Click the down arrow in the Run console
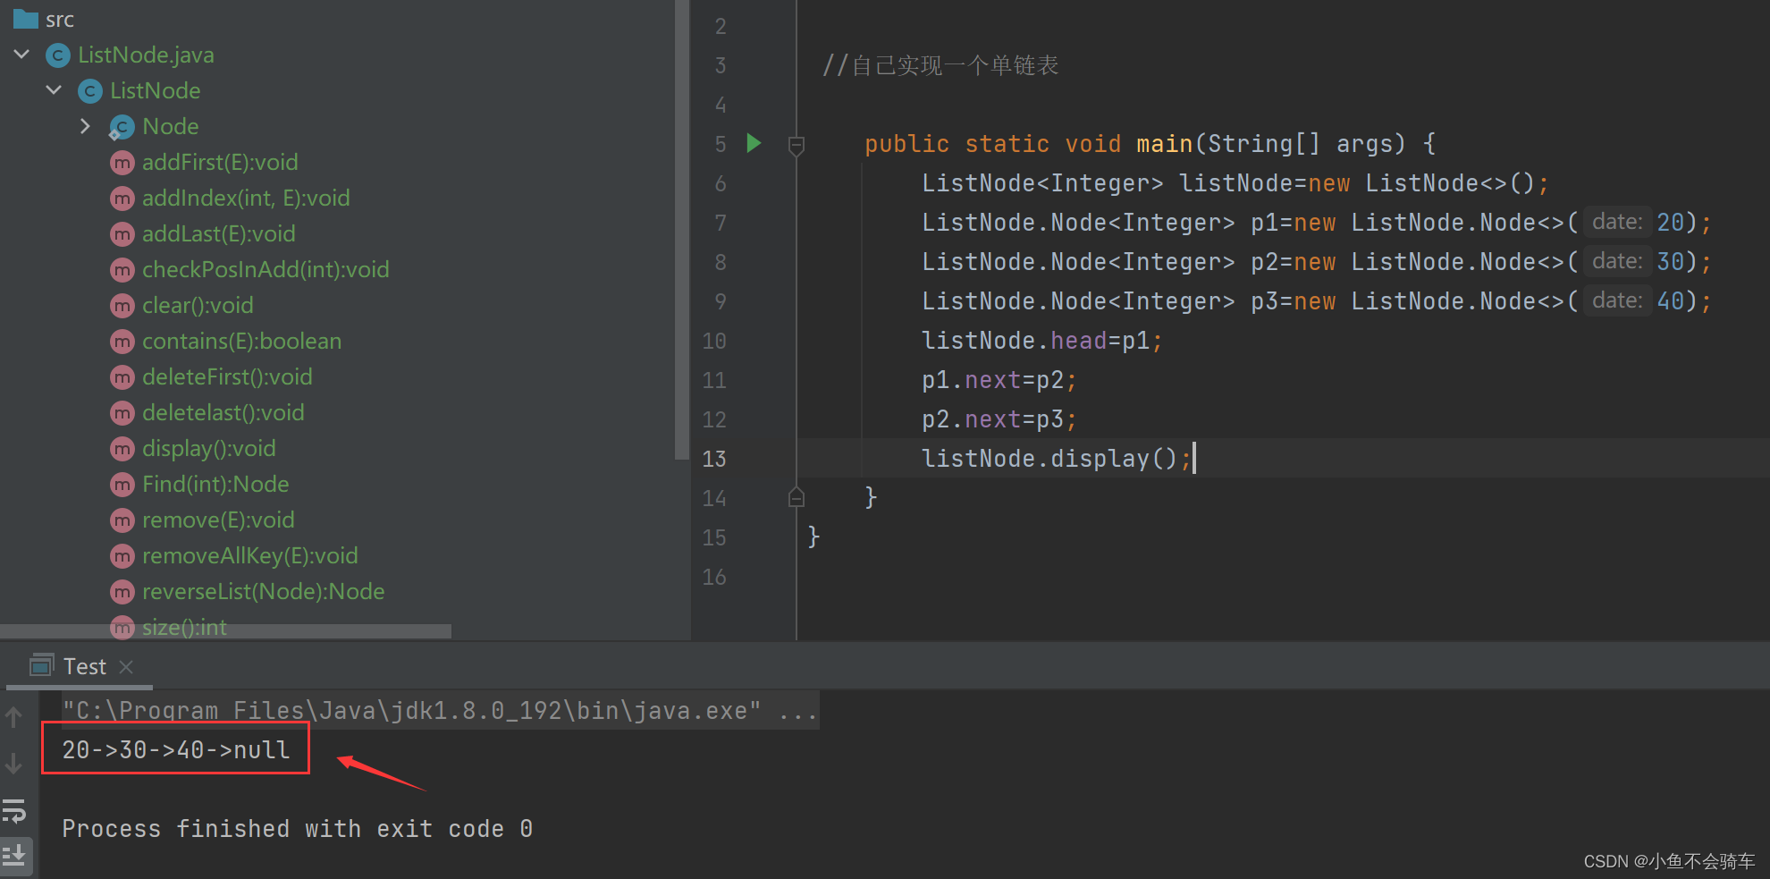Screen dimensions: 1770x879 click(13, 763)
